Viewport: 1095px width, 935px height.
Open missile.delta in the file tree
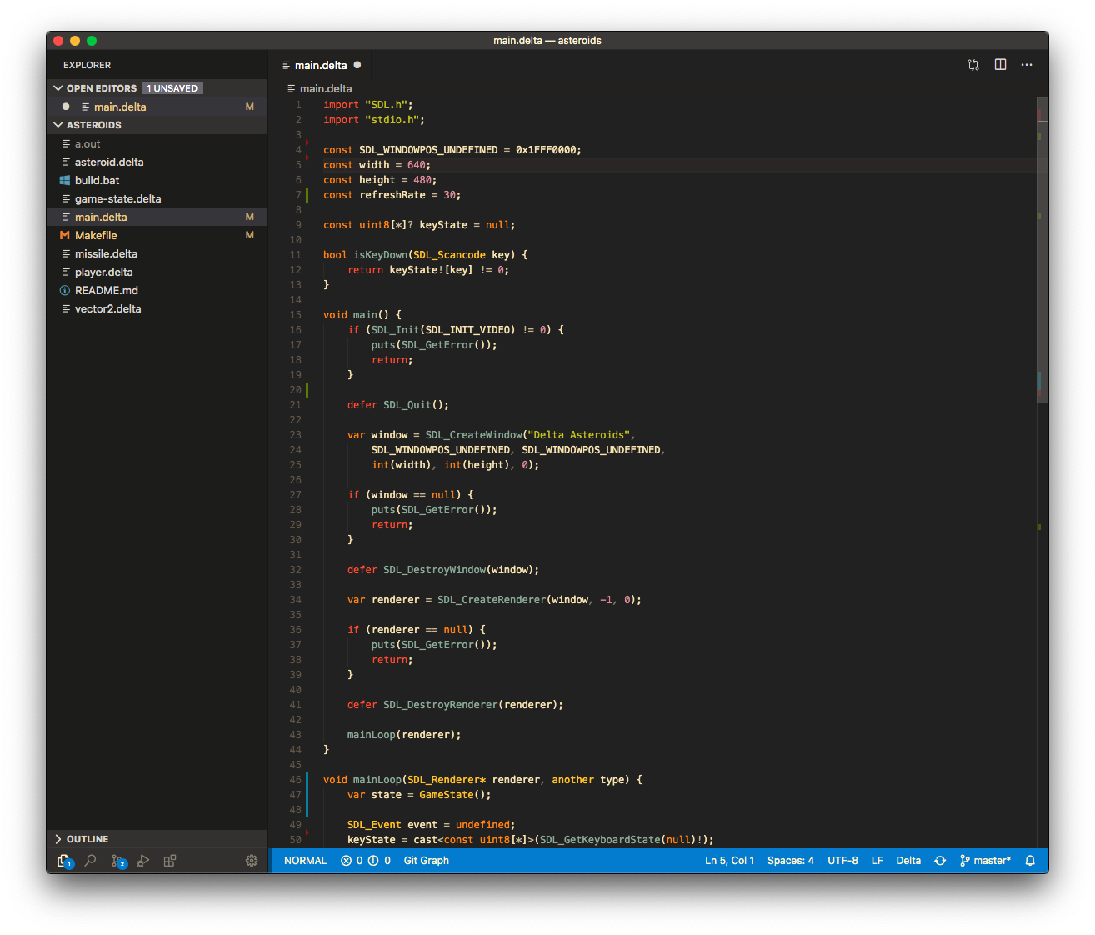(157, 253)
